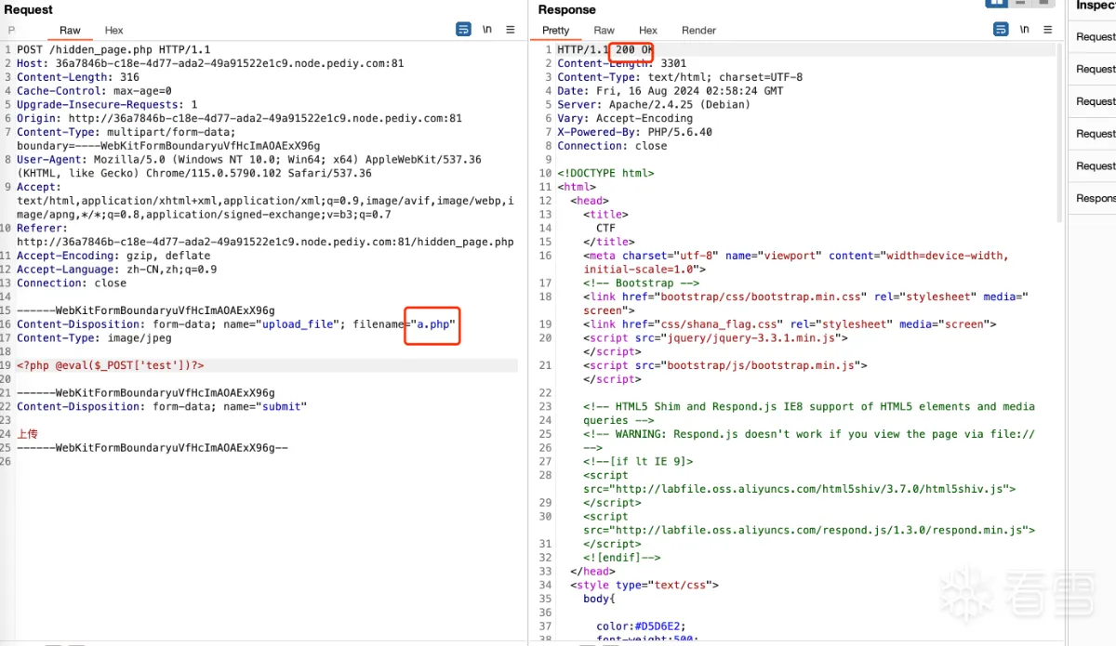Click 'HTTP/1.1 200 OK' response status line
The height and width of the screenshot is (646, 1116).
click(606, 50)
